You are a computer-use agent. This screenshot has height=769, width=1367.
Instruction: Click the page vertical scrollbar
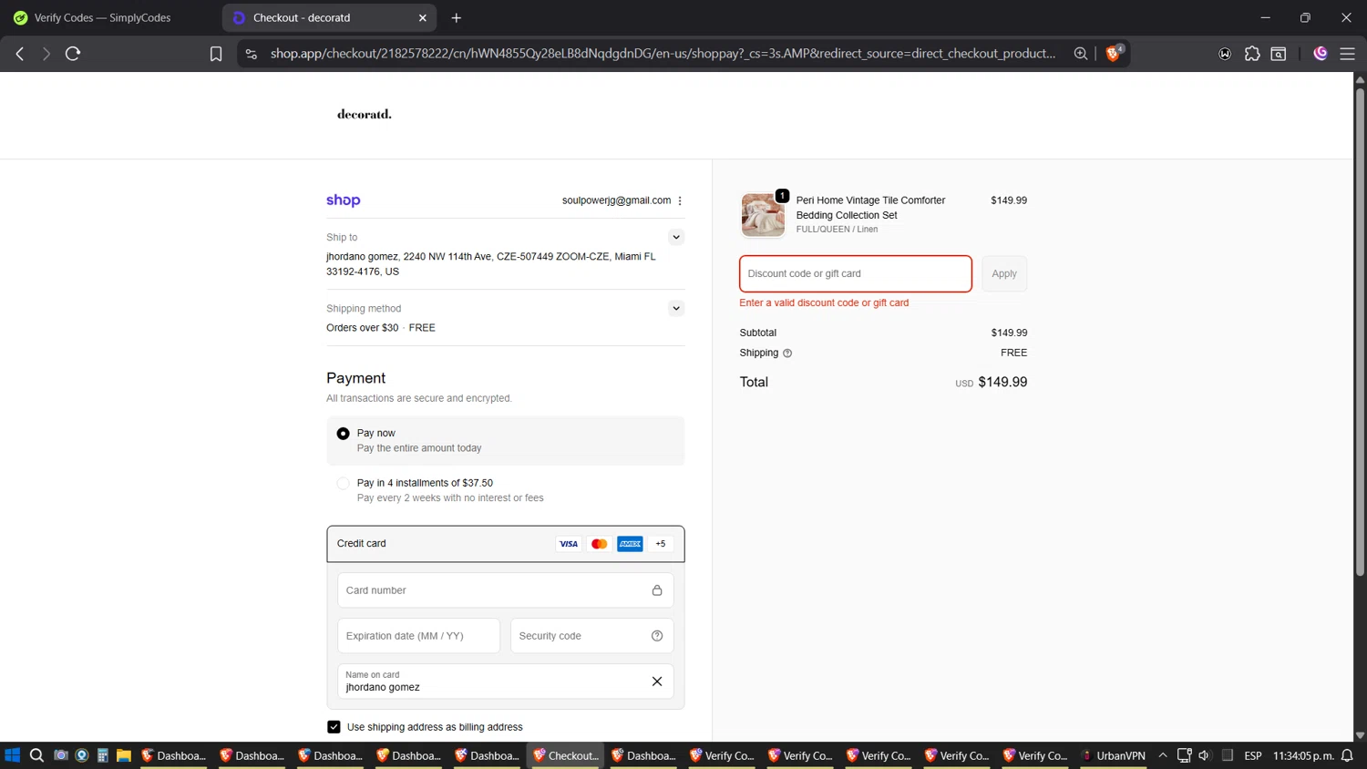pyautogui.click(x=1360, y=333)
